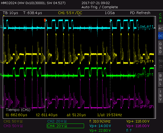Click the channel 3 ground level marker

tap(1, 107)
